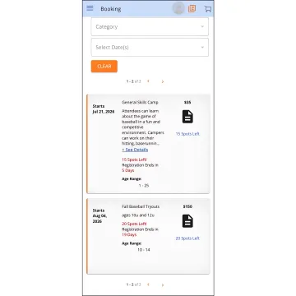Click the blue 20 Spots Left link

(187, 238)
